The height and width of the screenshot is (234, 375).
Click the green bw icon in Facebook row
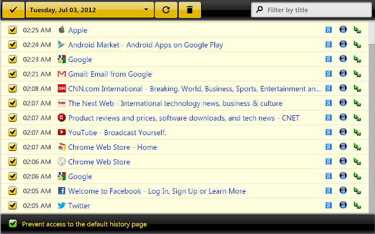pyautogui.click(x=357, y=191)
